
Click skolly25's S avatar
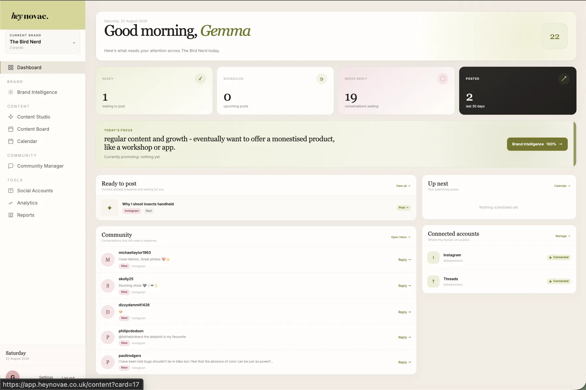pyautogui.click(x=108, y=286)
